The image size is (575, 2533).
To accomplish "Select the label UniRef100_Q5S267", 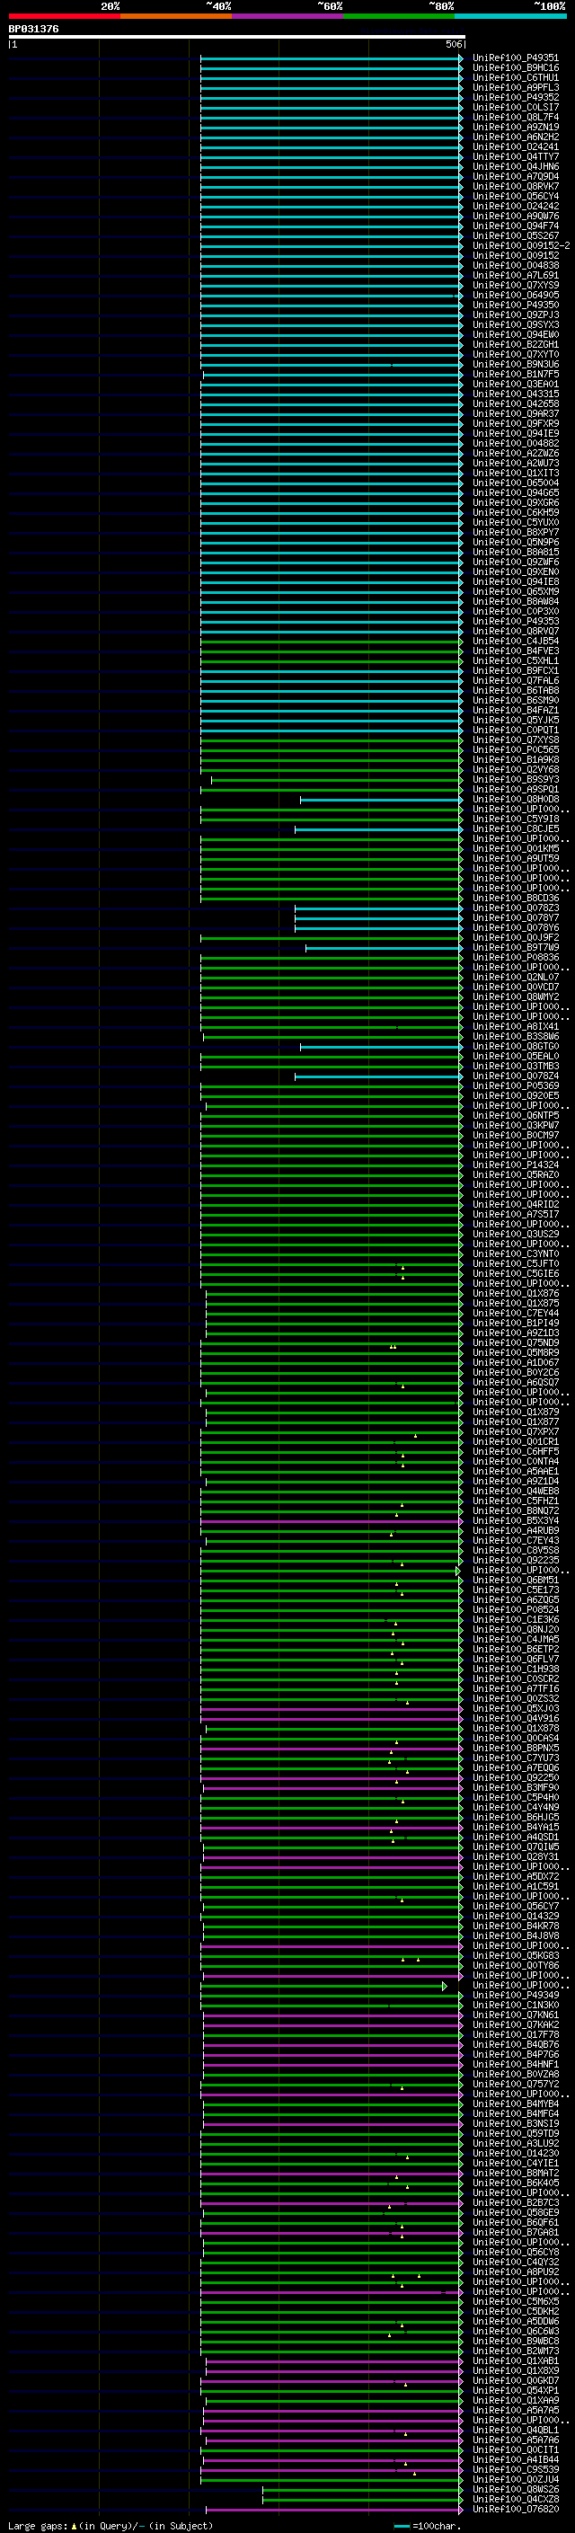I will 515,236.
